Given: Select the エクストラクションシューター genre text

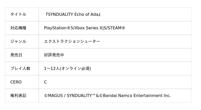Looking at the screenshot, I should point(72,42).
